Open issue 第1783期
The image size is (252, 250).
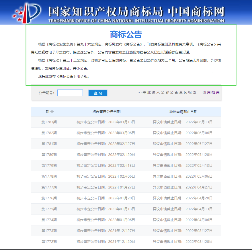49,122
